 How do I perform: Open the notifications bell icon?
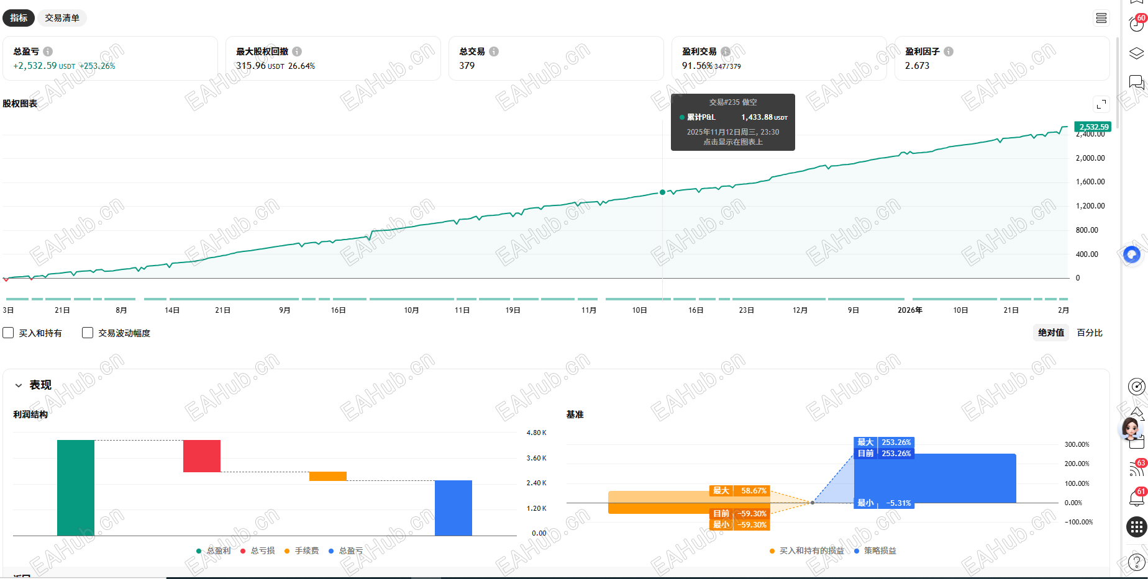coord(1136,498)
